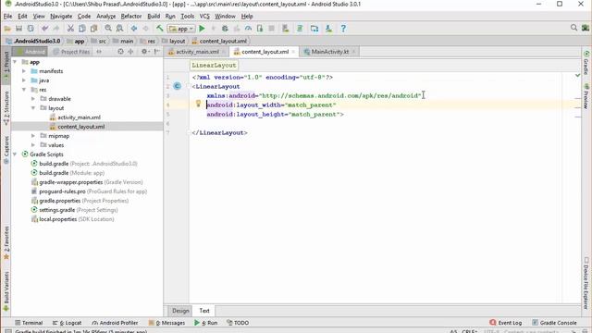Click the Attach debugger to process icon

(260, 29)
